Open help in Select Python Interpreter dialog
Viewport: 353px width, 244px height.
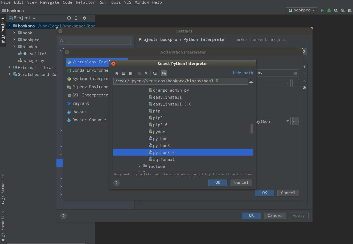coord(116,183)
